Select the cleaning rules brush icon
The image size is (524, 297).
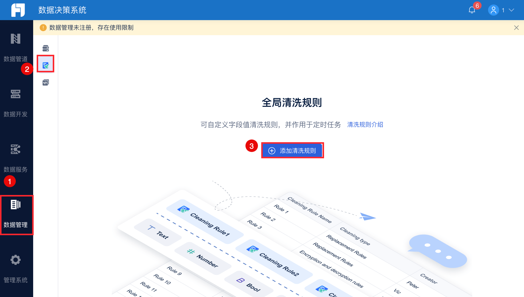[46, 65]
